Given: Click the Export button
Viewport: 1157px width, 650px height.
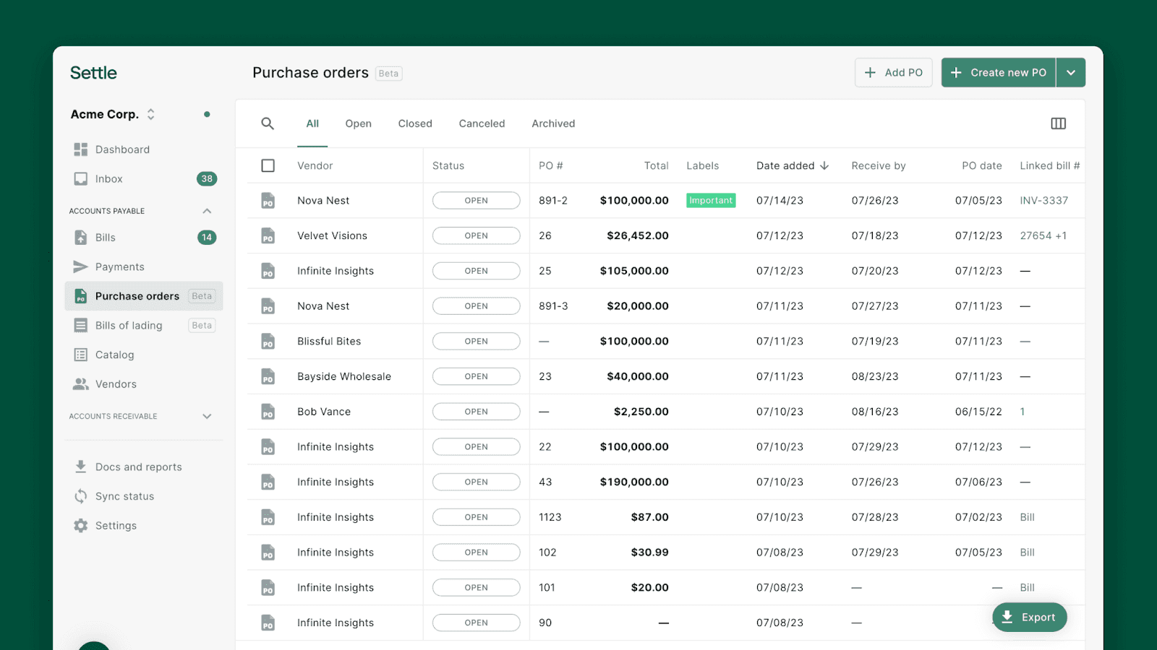Looking at the screenshot, I should [x=1030, y=617].
